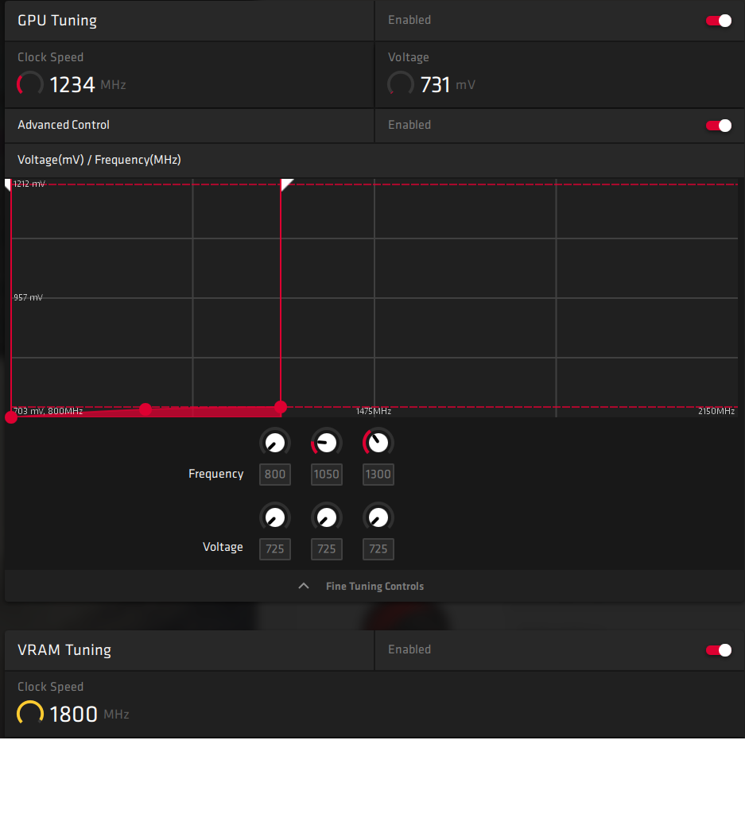Click the VRAM Clock Speed yellow gauge icon
Image resolution: width=745 pixels, height=837 pixels.
coord(30,714)
